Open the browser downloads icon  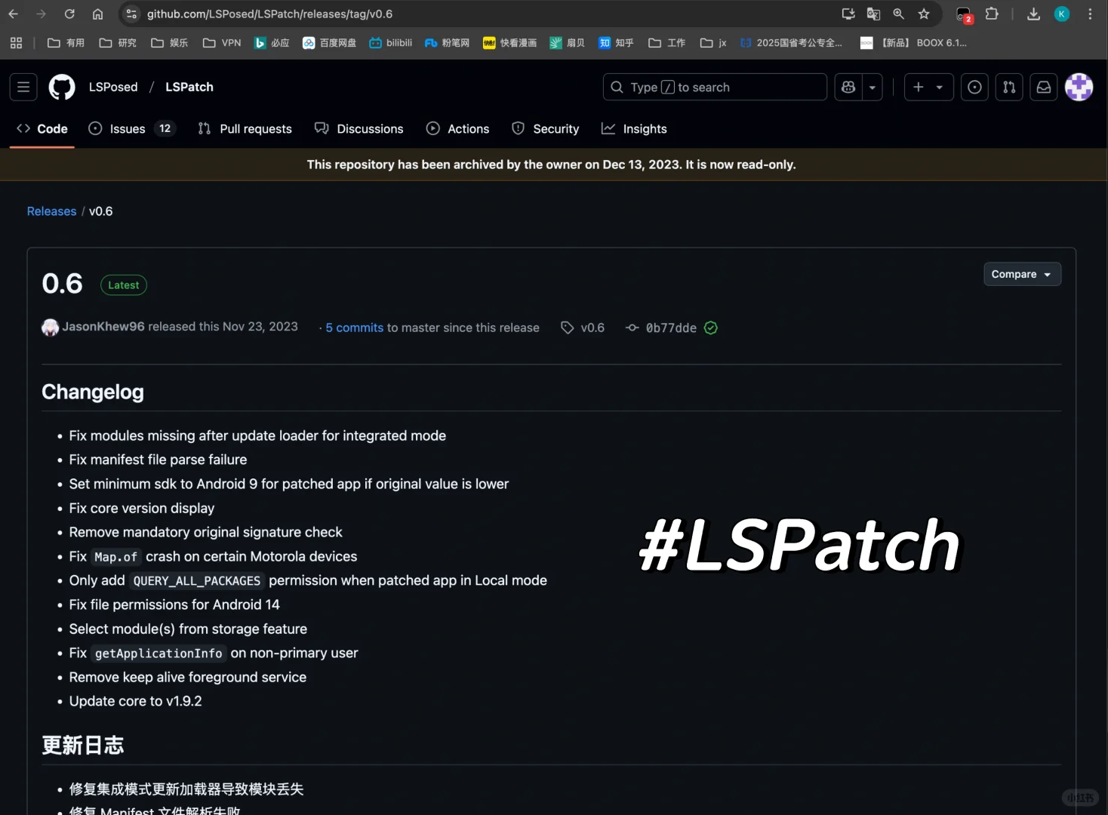1034,14
